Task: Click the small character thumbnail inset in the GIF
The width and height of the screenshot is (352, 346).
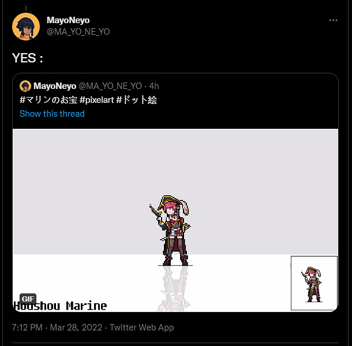Action: tap(313, 283)
